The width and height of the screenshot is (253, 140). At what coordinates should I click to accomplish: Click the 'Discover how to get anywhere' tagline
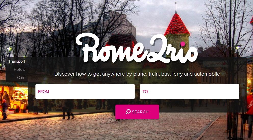[137, 74]
